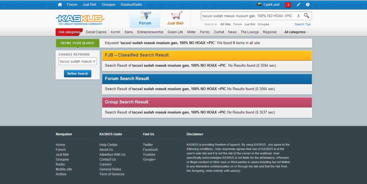Click the FJB – Classified Search Result header
The image size is (367, 184).
pos(207,55)
